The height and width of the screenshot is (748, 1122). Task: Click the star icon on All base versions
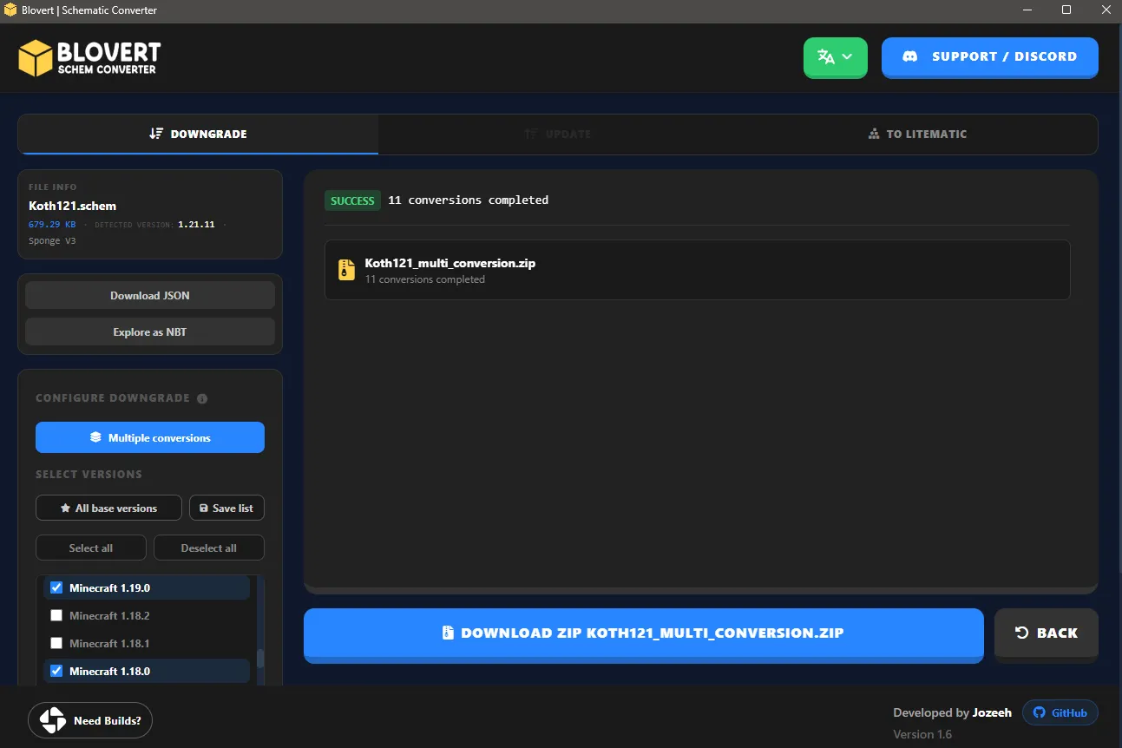pos(65,508)
